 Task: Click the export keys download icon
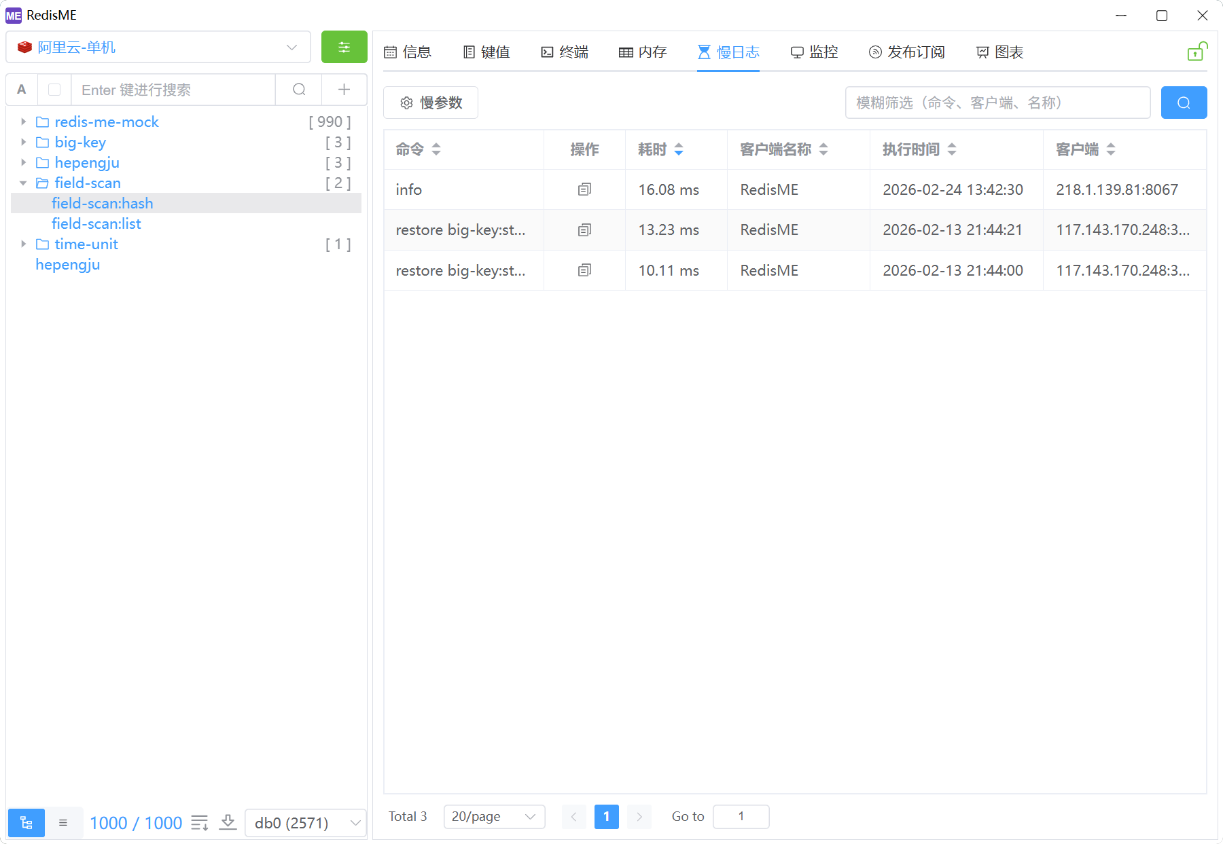click(228, 823)
